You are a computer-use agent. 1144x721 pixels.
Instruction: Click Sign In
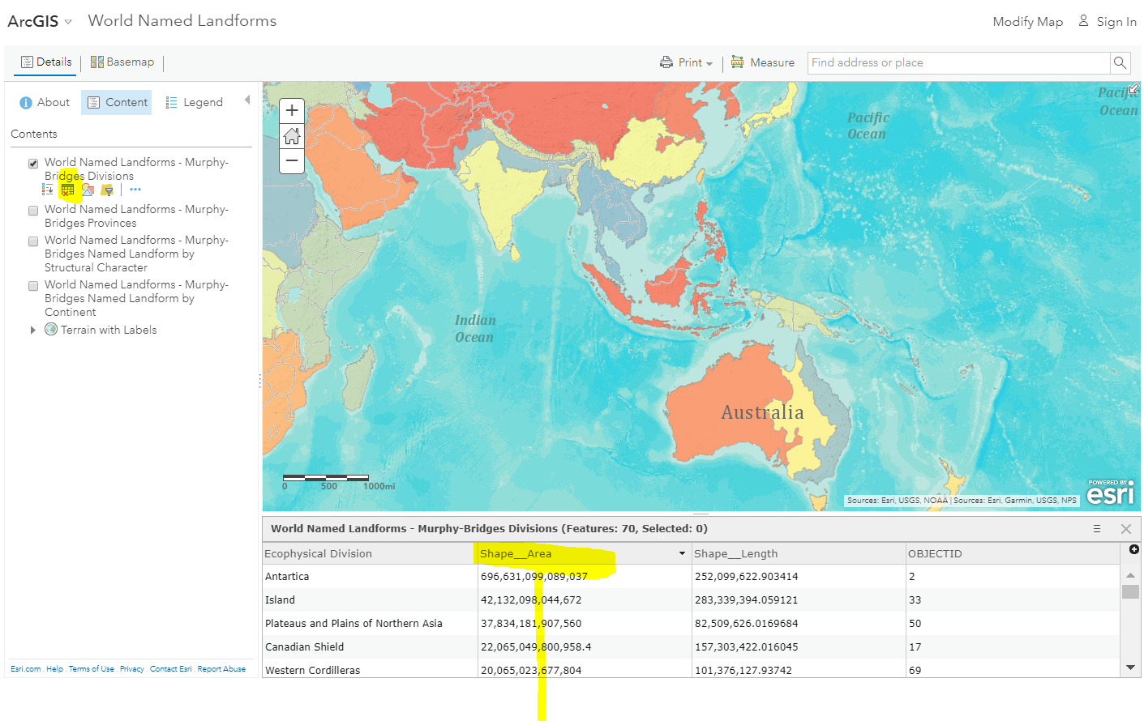[x=1108, y=22]
